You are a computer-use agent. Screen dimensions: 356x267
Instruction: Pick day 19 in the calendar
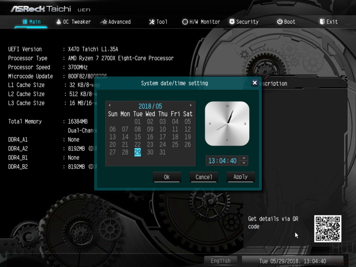(187, 137)
